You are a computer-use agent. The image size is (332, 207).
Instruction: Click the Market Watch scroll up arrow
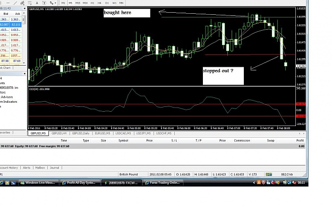(x=24, y=13)
